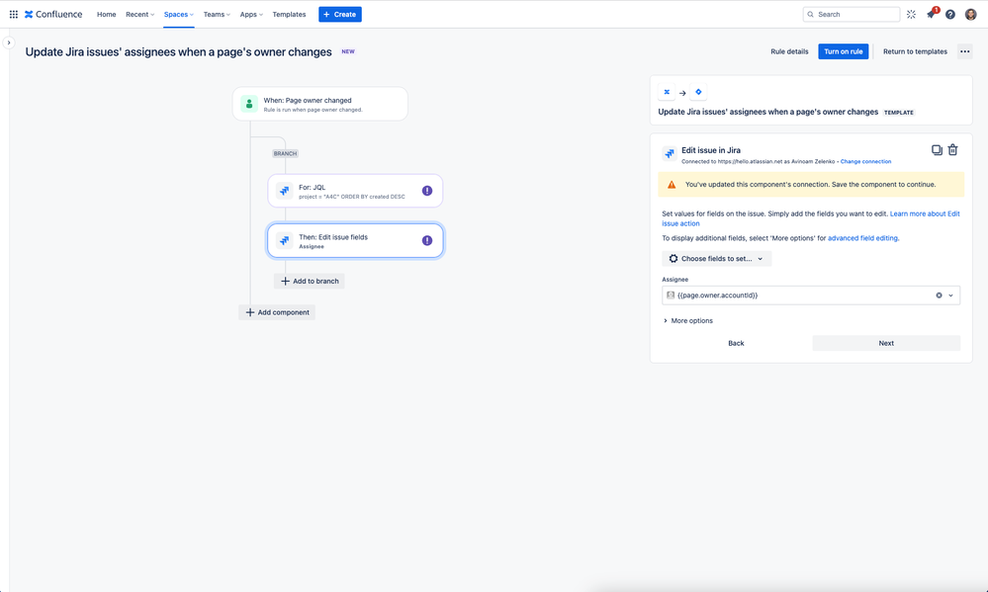Select the When: Page owner changed trigger
This screenshot has width=988, height=592.
[320, 104]
